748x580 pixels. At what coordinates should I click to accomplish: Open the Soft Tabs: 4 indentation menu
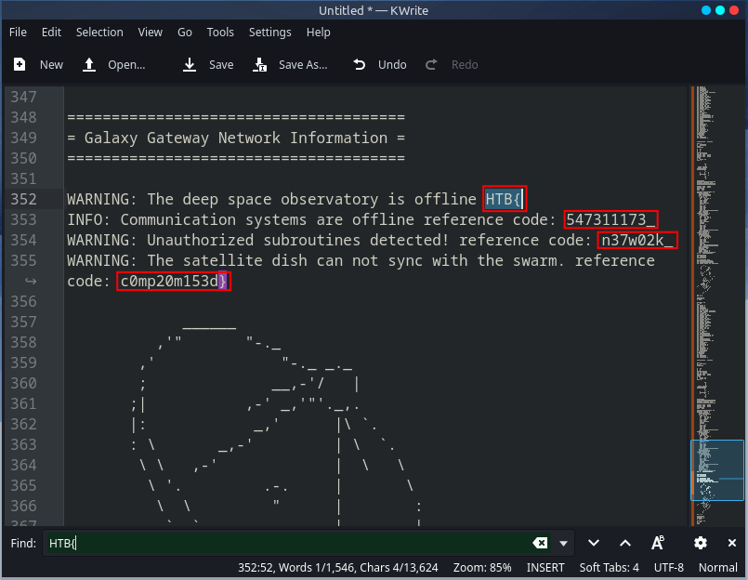tap(609, 567)
